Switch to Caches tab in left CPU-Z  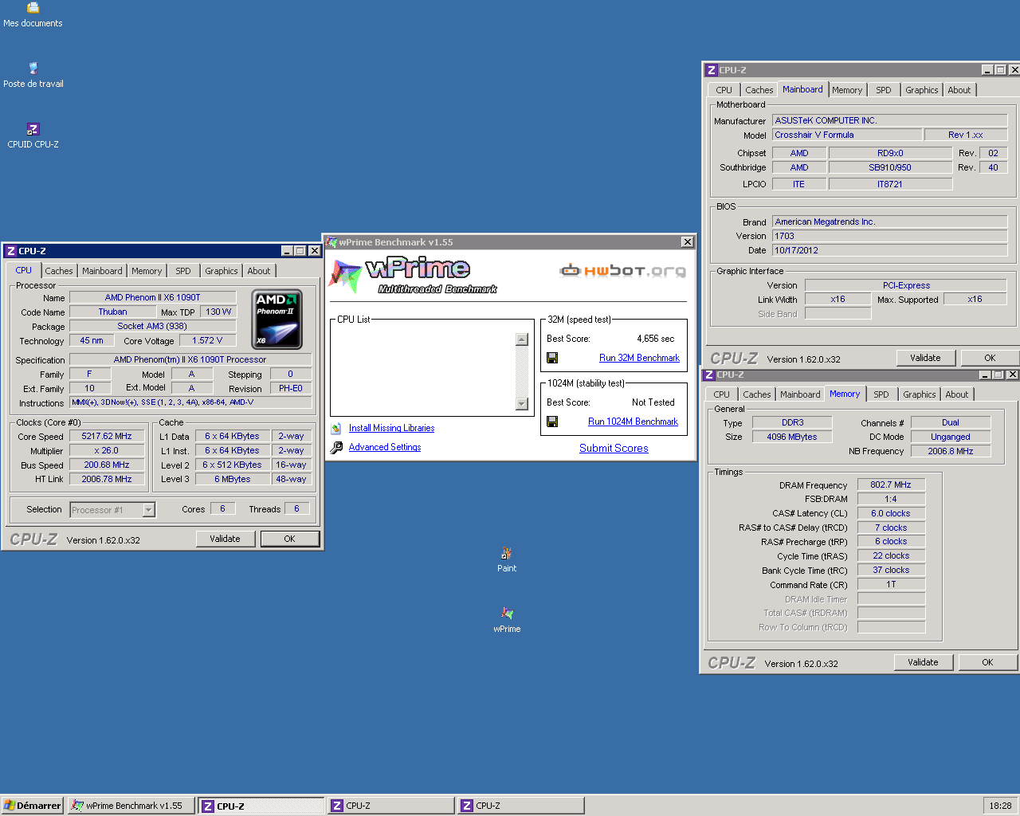[59, 271]
